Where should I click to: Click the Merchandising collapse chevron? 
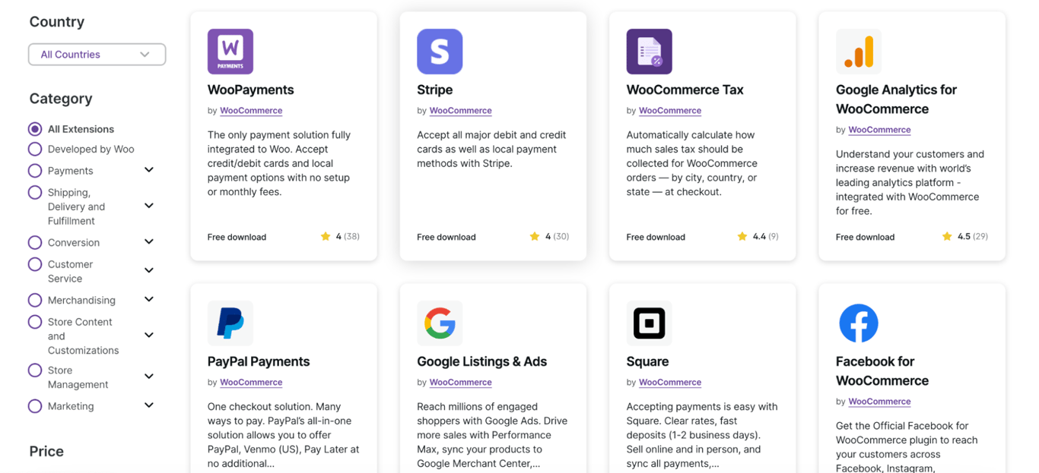click(149, 299)
